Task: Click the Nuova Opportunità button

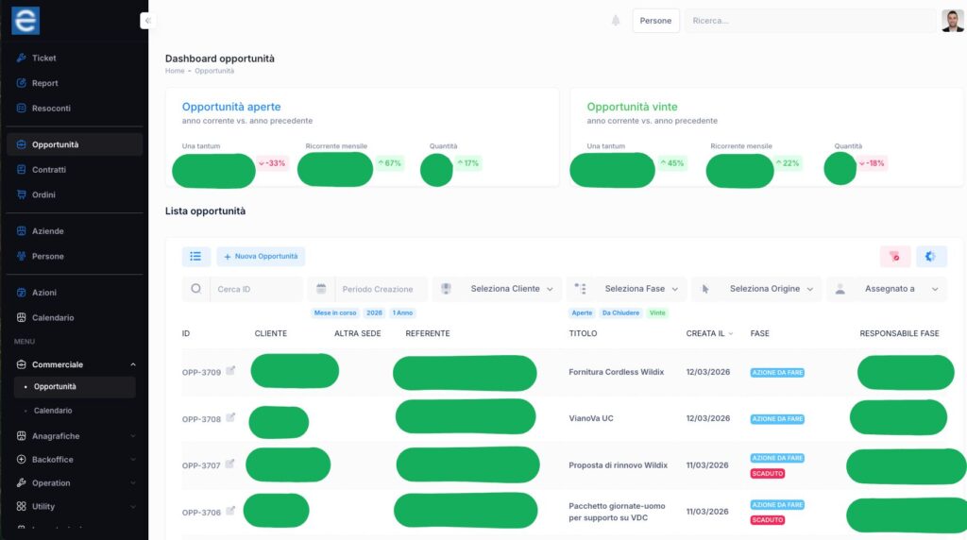Action: pyautogui.click(x=261, y=256)
